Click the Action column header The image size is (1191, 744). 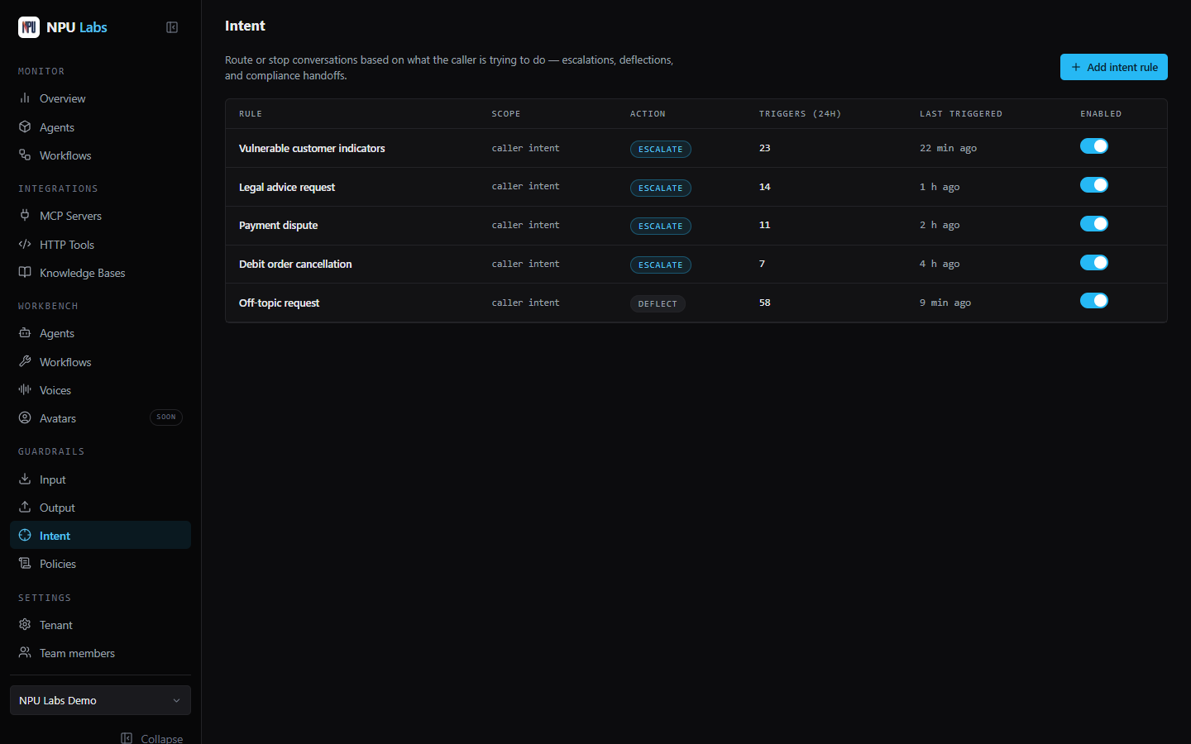tap(648, 114)
